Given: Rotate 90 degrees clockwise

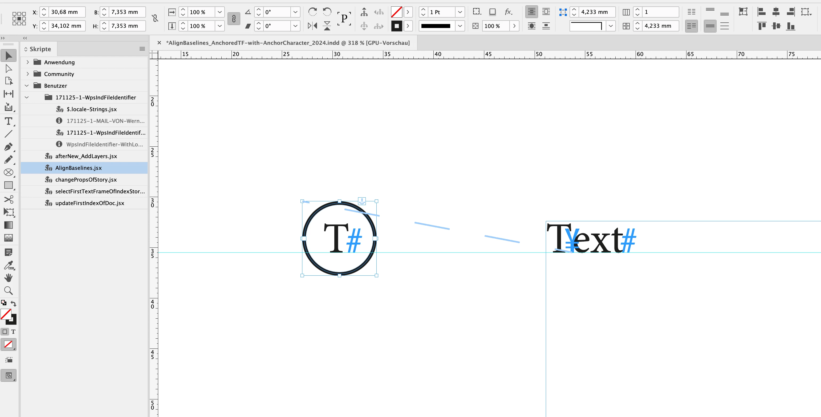Looking at the screenshot, I should (x=312, y=12).
